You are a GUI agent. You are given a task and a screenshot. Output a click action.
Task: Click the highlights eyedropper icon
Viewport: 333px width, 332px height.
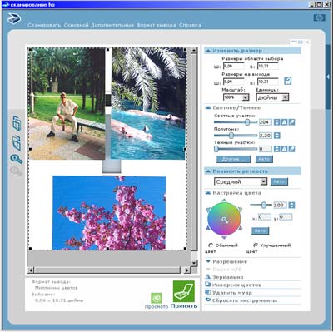(292, 122)
